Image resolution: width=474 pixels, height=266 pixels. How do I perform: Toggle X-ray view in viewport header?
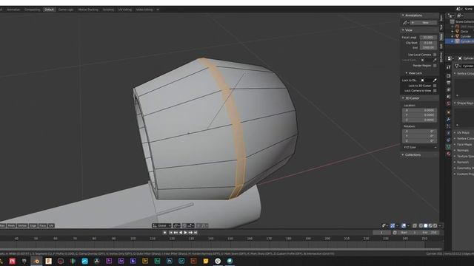coord(415,225)
